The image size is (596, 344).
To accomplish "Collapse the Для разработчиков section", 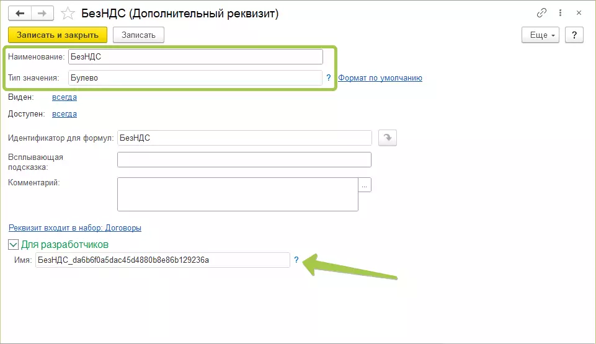I will point(13,245).
